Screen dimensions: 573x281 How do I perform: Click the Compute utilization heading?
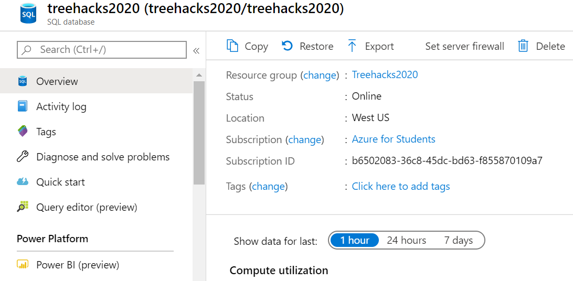click(279, 271)
